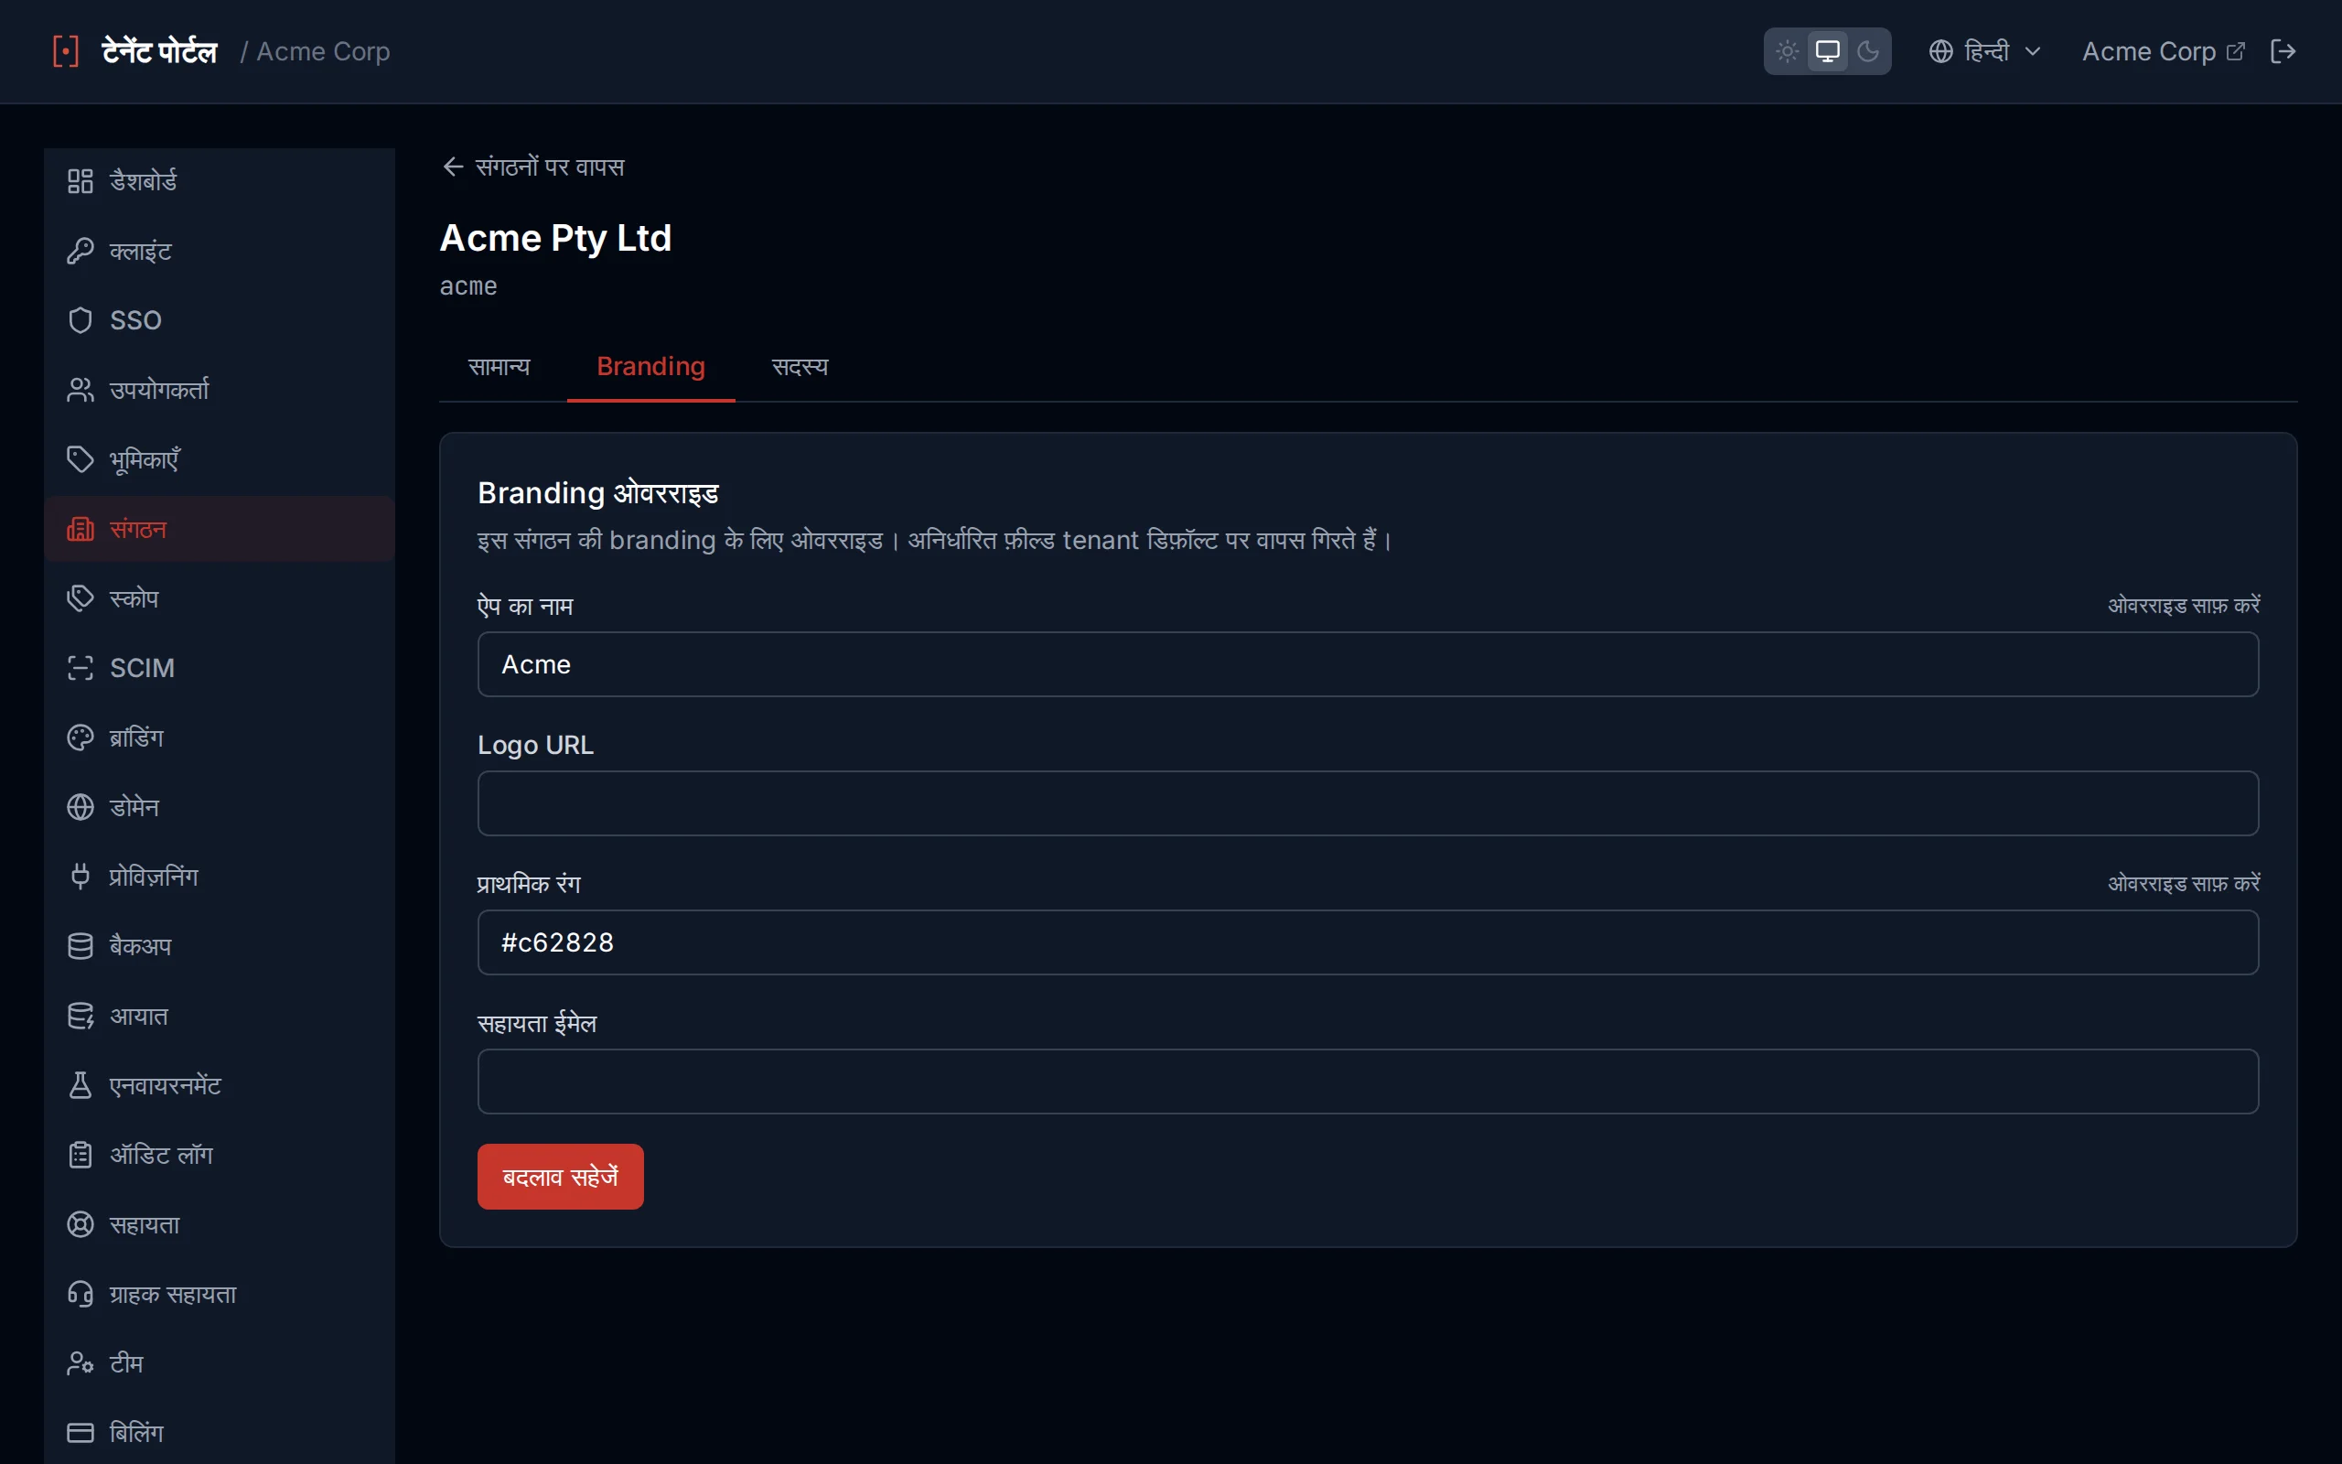2342x1464 pixels.
Task: Open the डैशबोर्ड dashboard icon in sidebar
Action: (x=81, y=181)
